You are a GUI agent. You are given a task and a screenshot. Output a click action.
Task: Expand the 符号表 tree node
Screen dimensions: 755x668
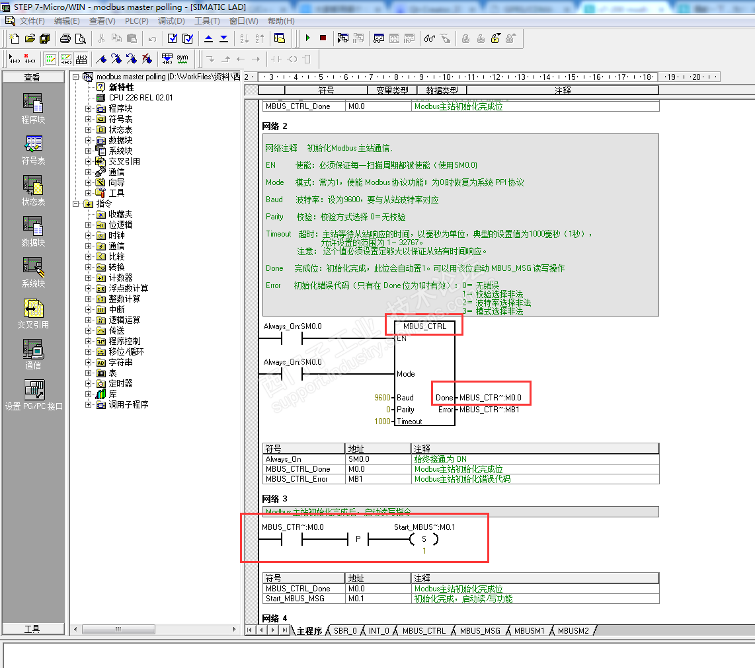[x=88, y=119]
